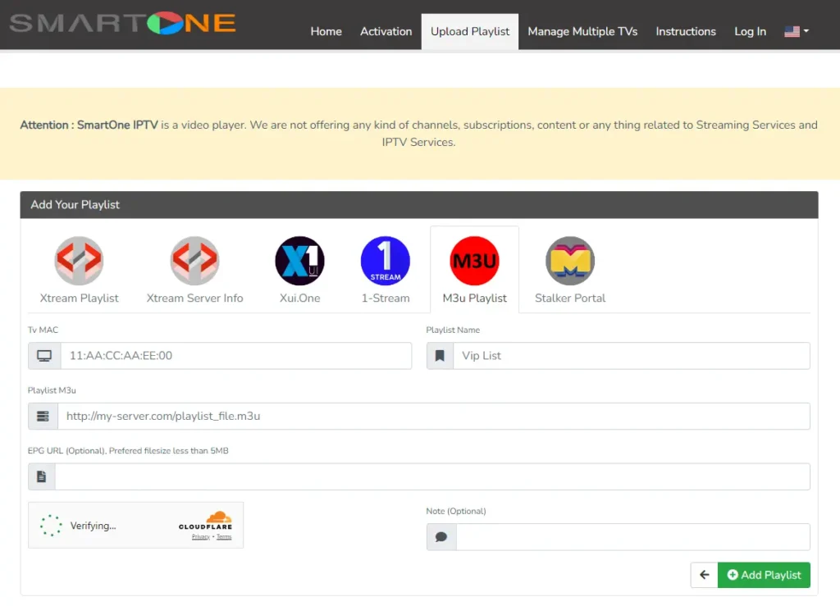The image size is (840, 606).
Task: Go to Manage Multiple TVs page
Action: coord(582,31)
